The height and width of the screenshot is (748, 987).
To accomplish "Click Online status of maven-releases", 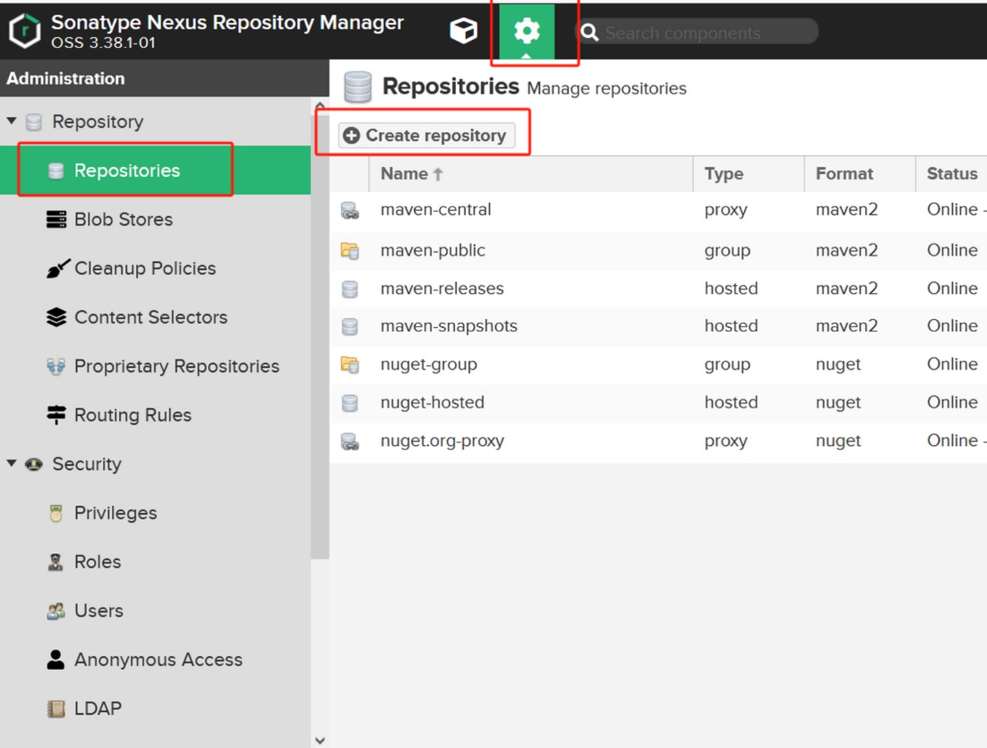I will 952,289.
